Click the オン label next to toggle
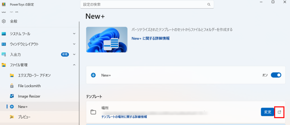290x125 pixels. tap(265, 75)
